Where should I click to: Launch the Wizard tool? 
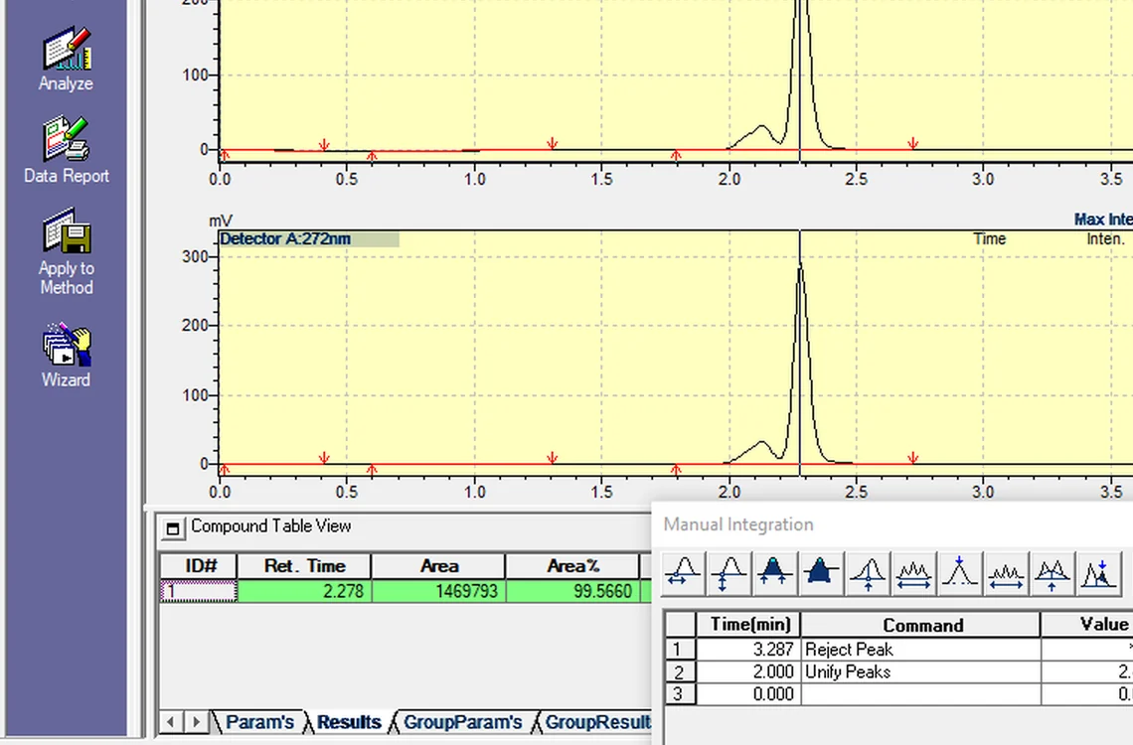tap(66, 356)
